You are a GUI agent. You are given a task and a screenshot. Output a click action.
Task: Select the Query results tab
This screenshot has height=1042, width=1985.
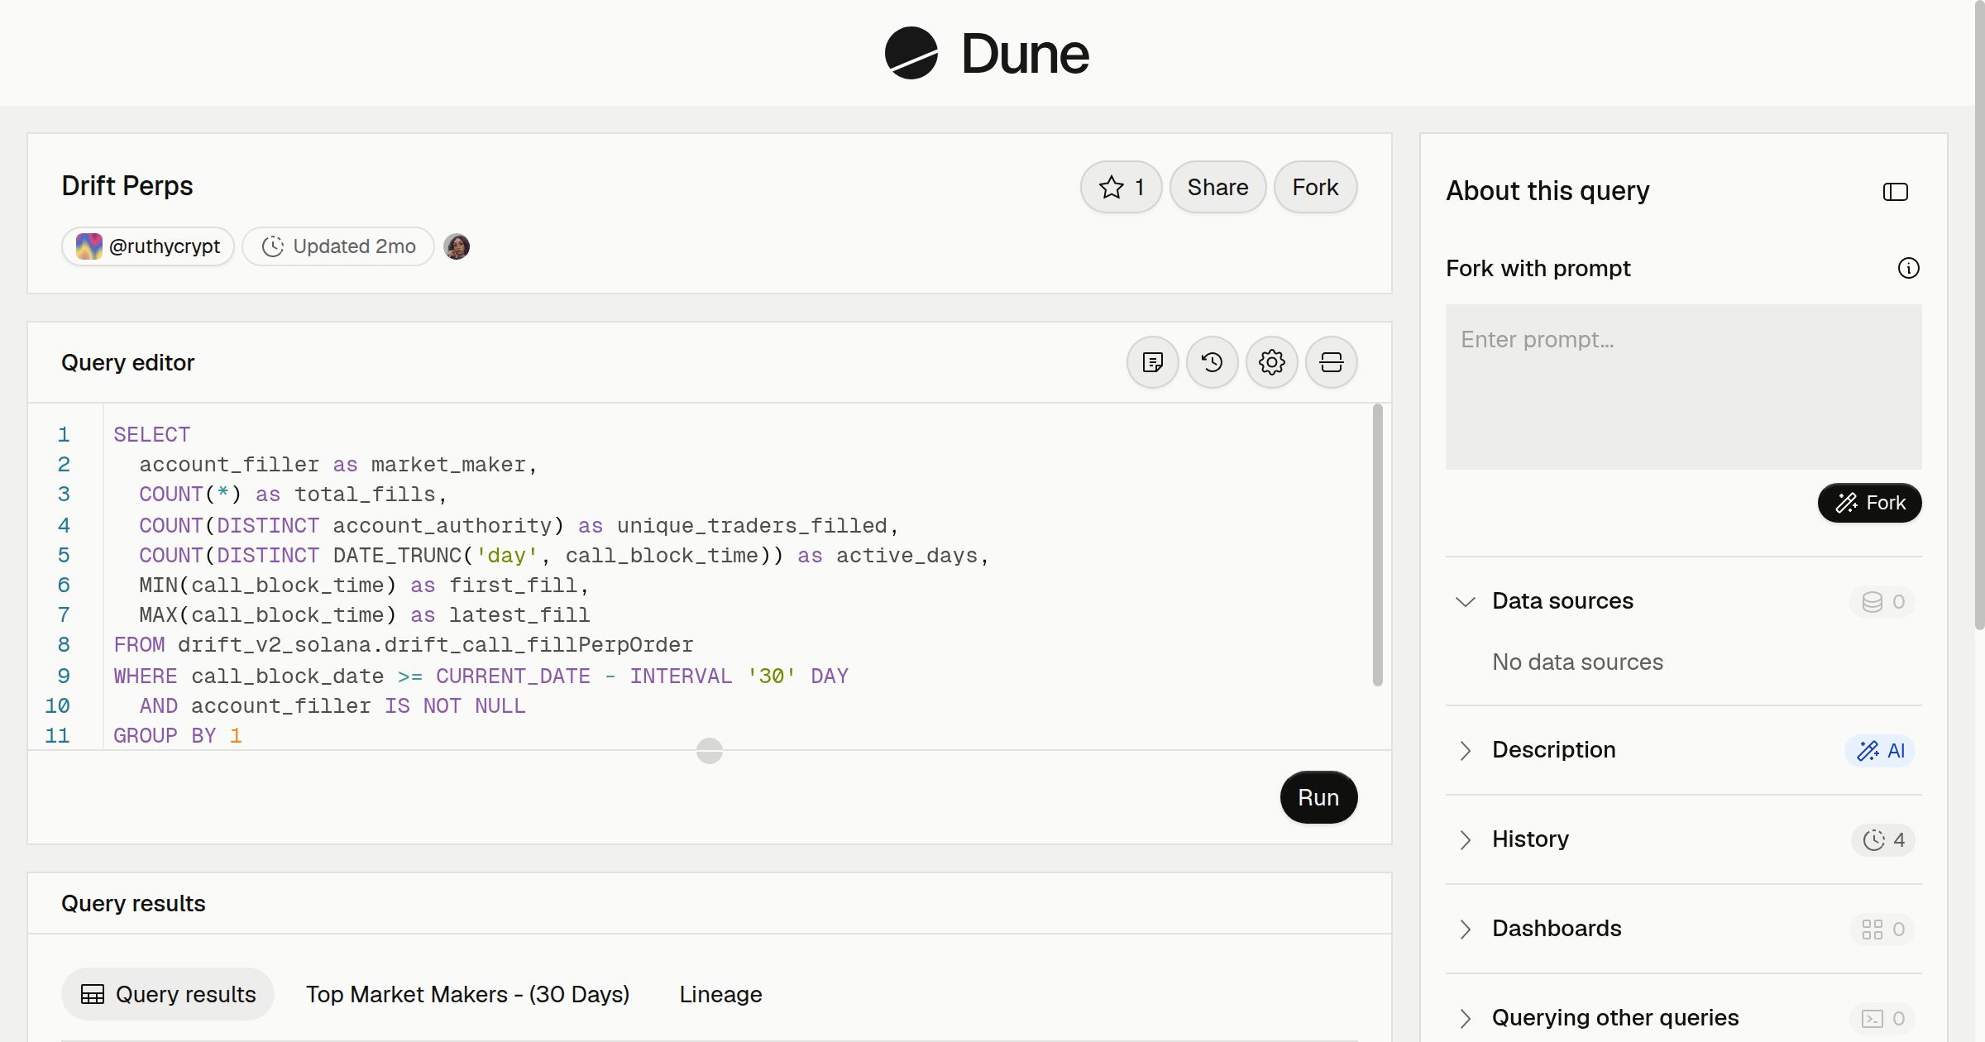pyautogui.click(x=168, y=994)
